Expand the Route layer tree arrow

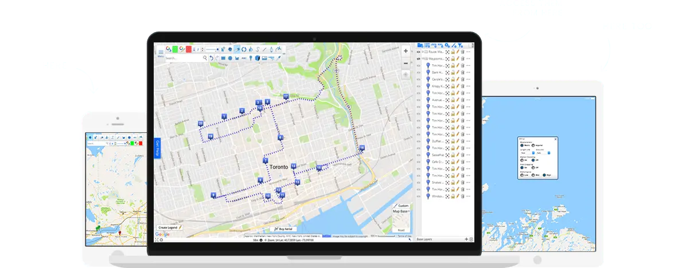click(422, 52)
